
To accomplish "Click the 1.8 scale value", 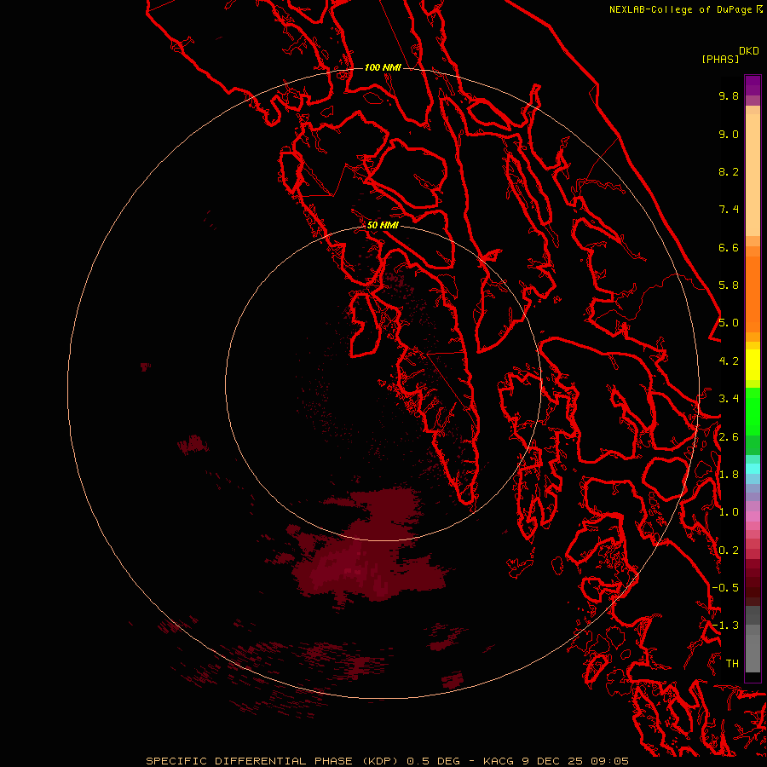I will pyautogui.click(x=729, y=475).
